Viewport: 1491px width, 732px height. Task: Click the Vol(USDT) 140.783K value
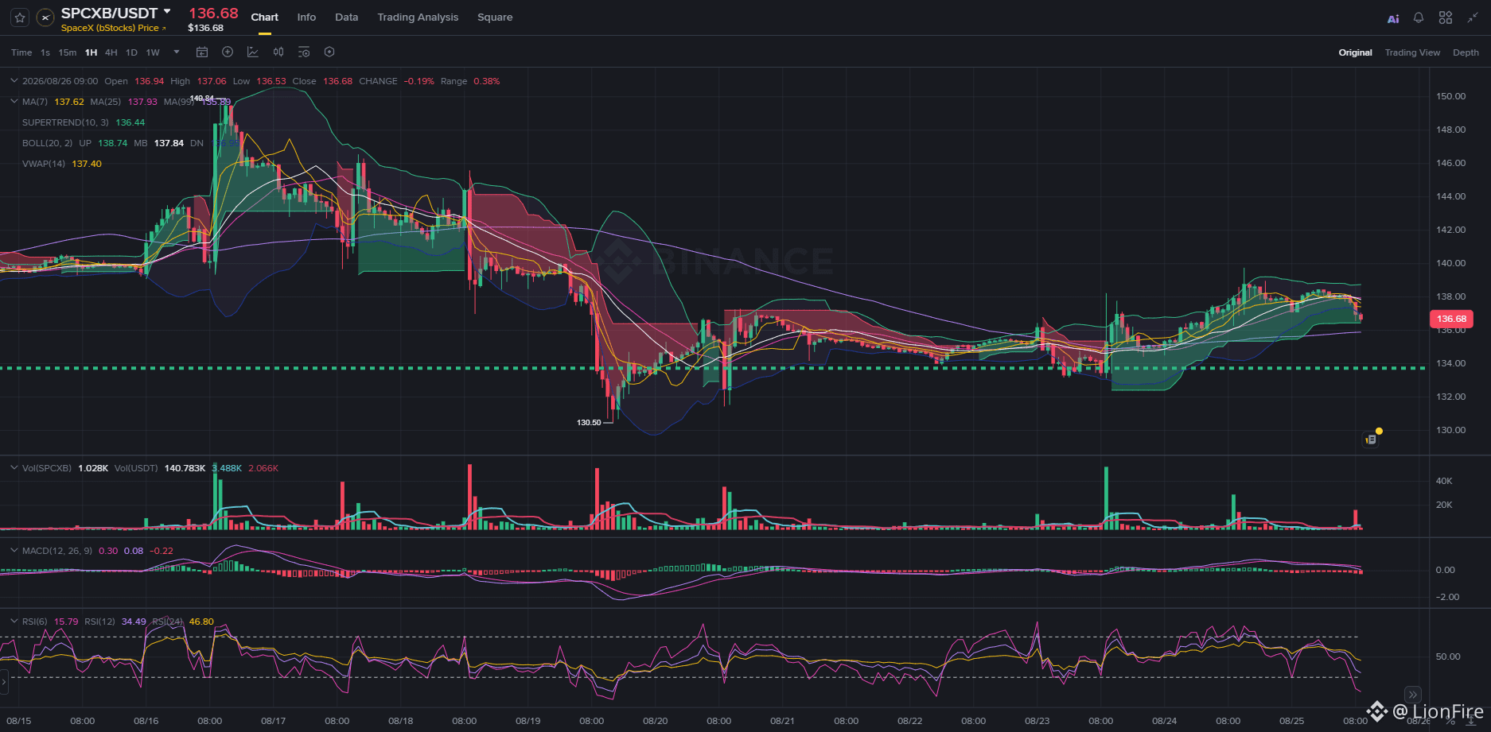(x=185, y=468)
